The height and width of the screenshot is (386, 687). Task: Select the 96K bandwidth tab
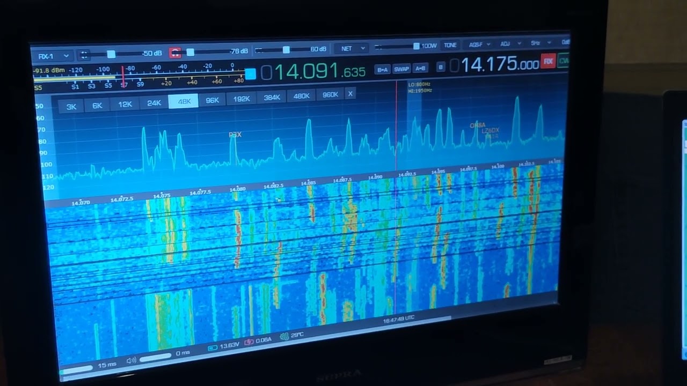tap(213, 100)
